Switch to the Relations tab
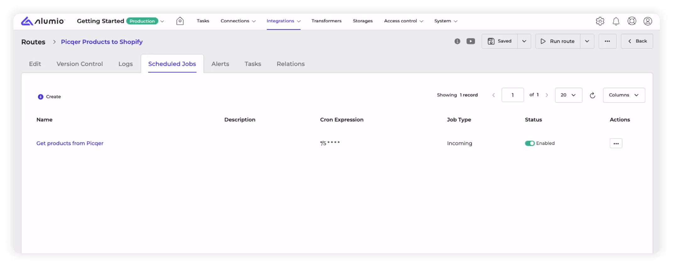 [x=290, y=64]
